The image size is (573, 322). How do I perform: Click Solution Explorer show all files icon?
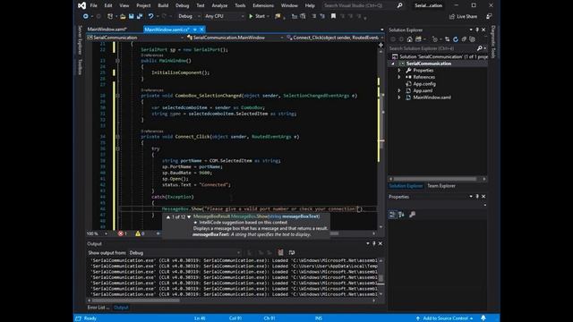coord(472,39)
